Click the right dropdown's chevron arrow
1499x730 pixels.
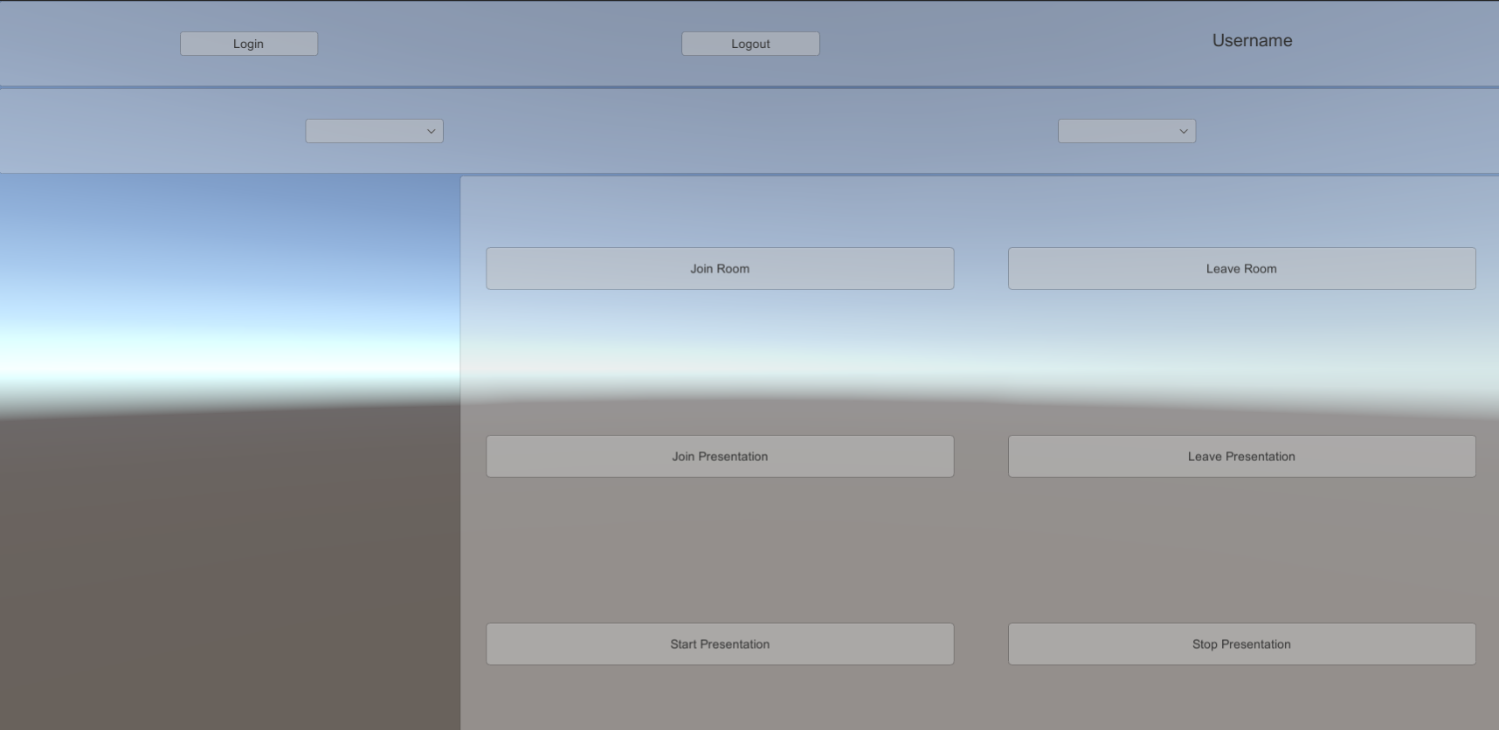tap(1184, 131)
